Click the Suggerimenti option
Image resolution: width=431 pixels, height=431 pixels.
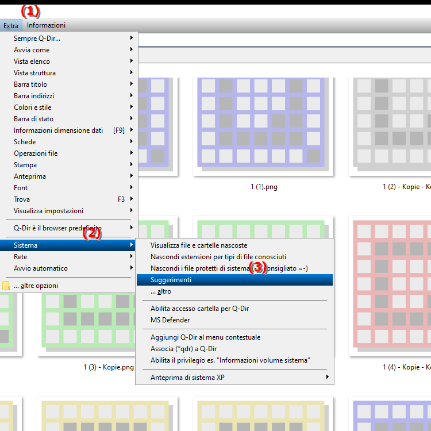pos(234,280)
